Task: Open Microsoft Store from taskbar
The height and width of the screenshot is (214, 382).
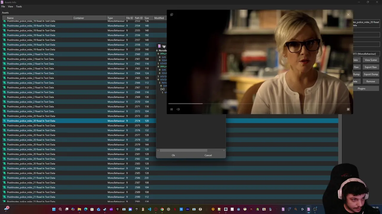Action: [x=92, y=209]
